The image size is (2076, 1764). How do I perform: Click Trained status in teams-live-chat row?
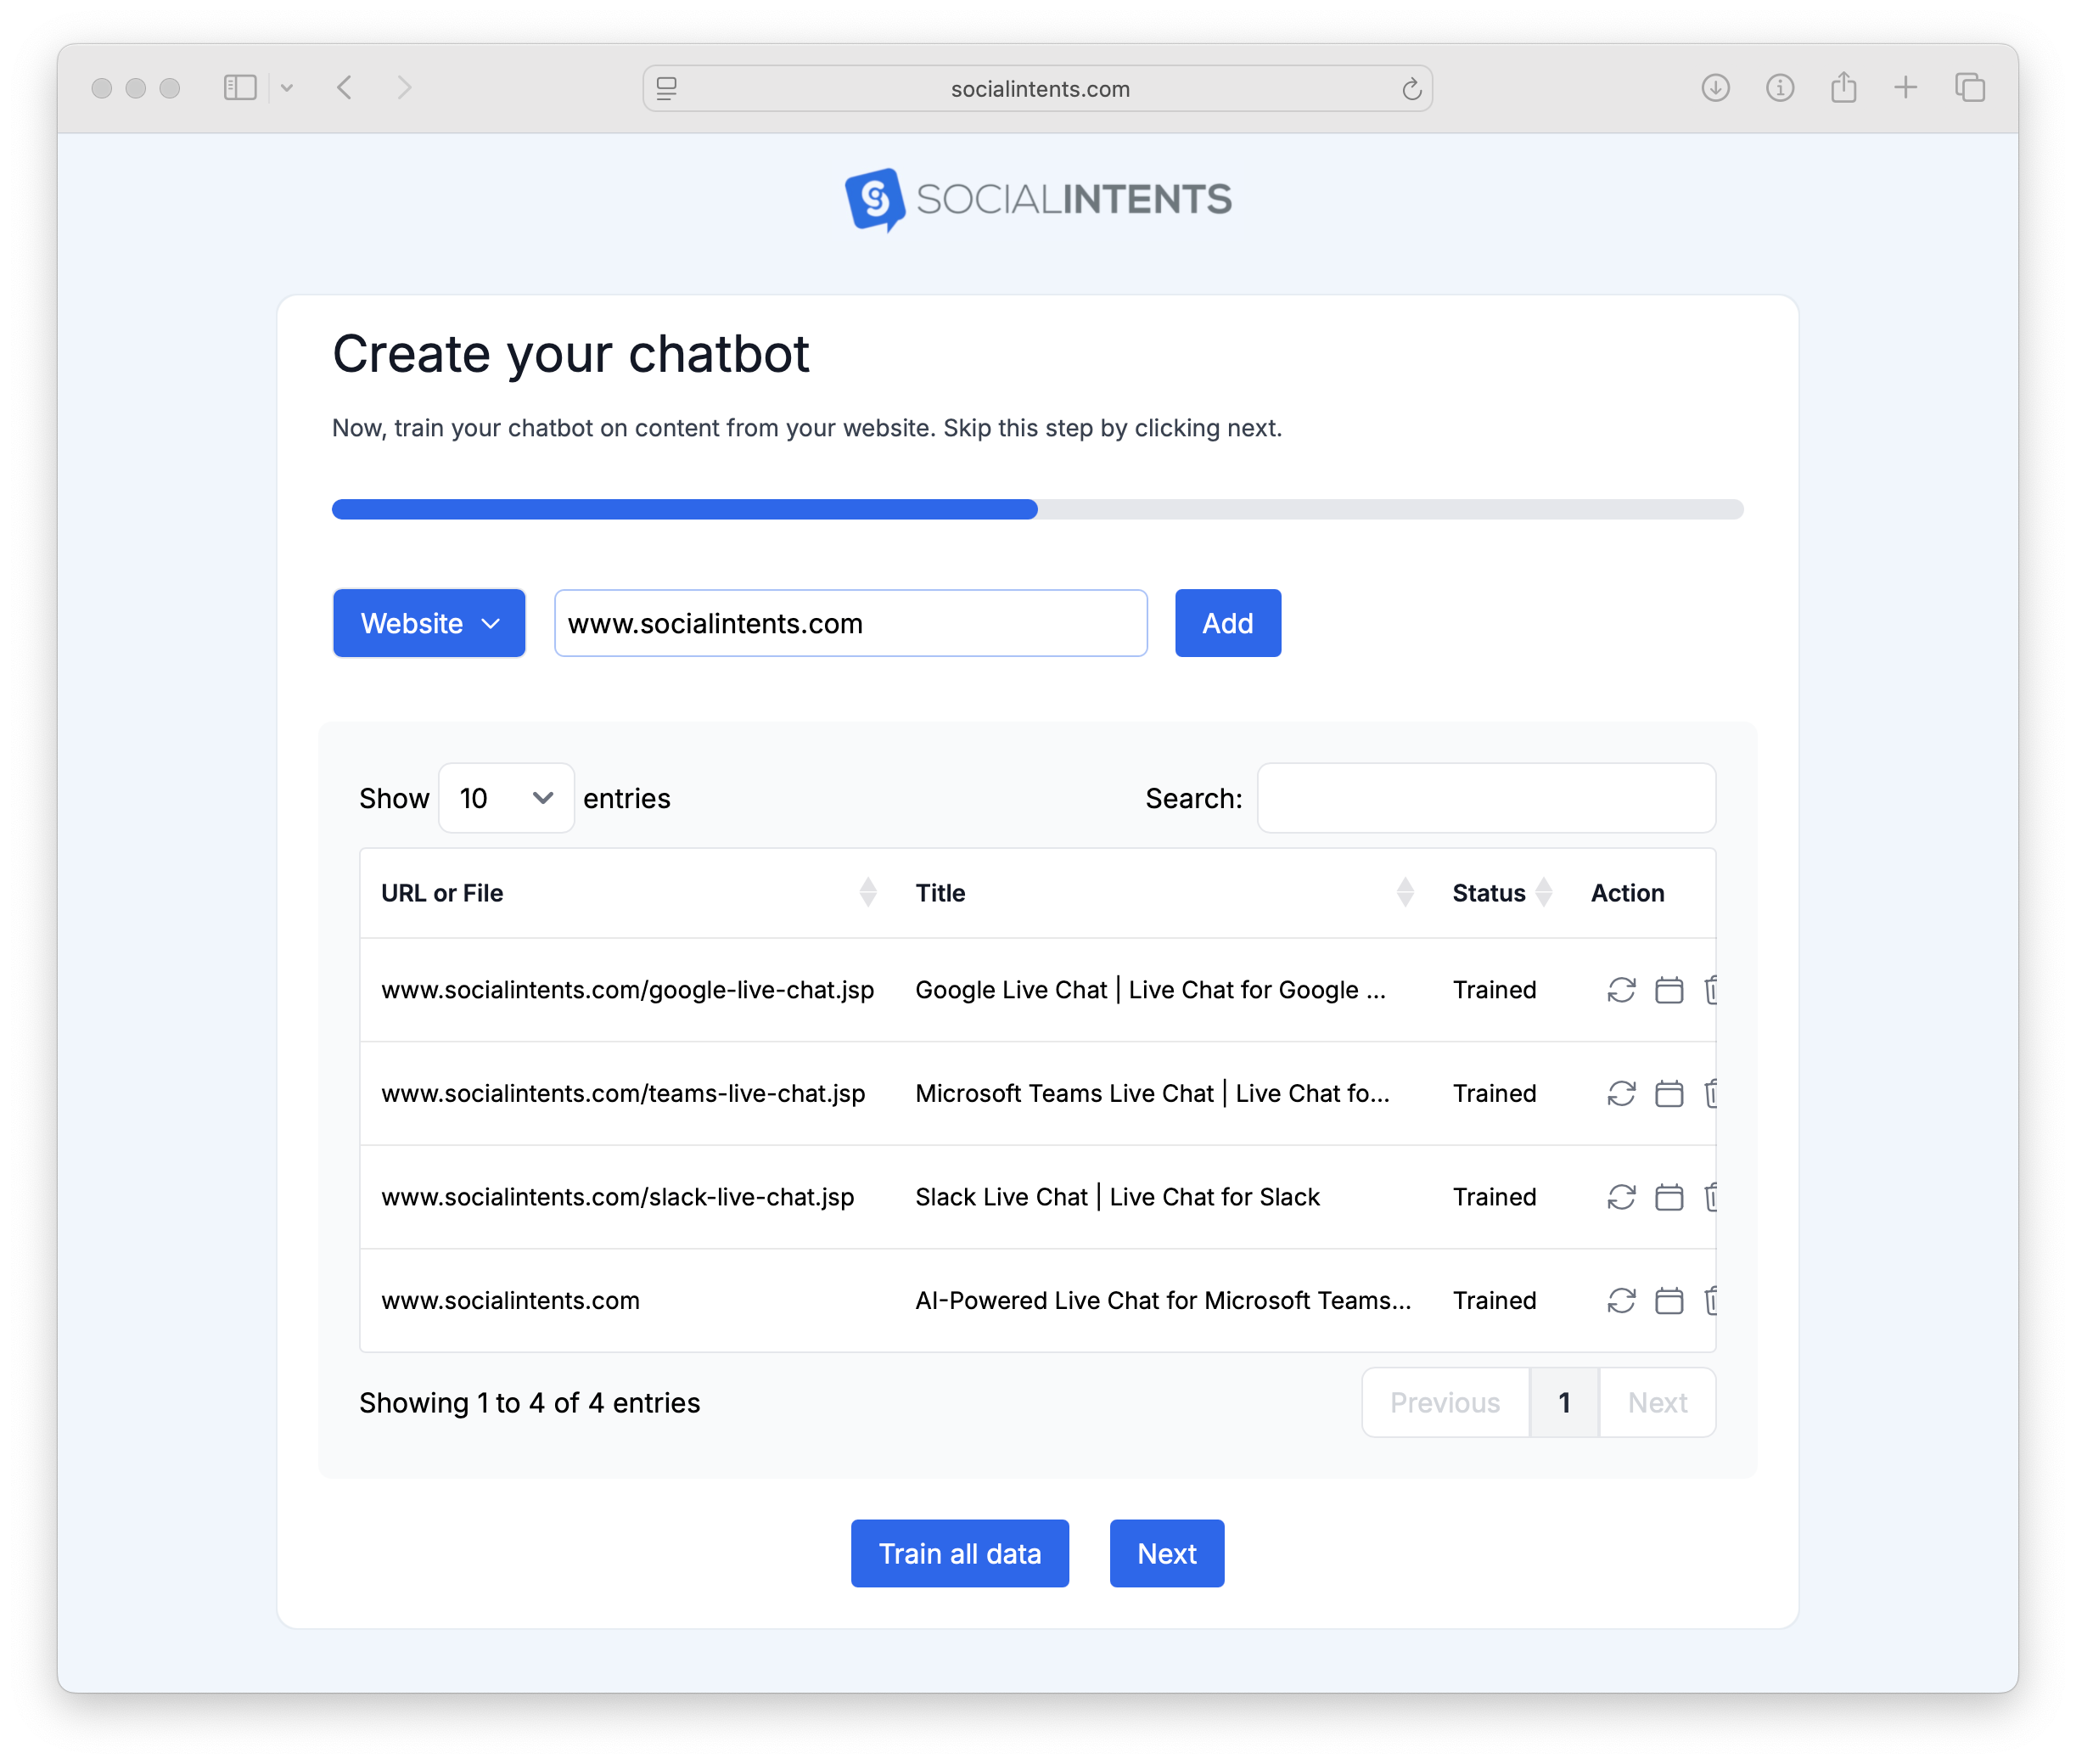1494,1093
